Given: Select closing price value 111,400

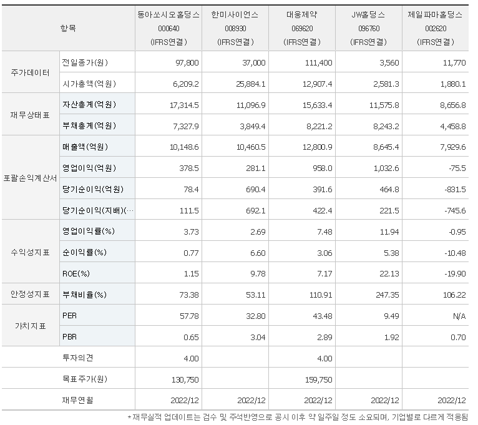Looking at the screenshot, I should [319, 63].
